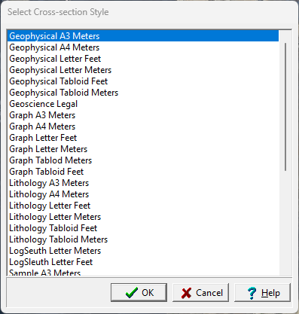Pick Lithology Tabloid Meters

pyautogui.click(x=143, y=239)
